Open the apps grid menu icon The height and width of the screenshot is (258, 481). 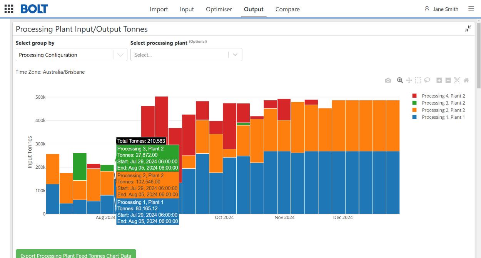[x=9, y=9]
